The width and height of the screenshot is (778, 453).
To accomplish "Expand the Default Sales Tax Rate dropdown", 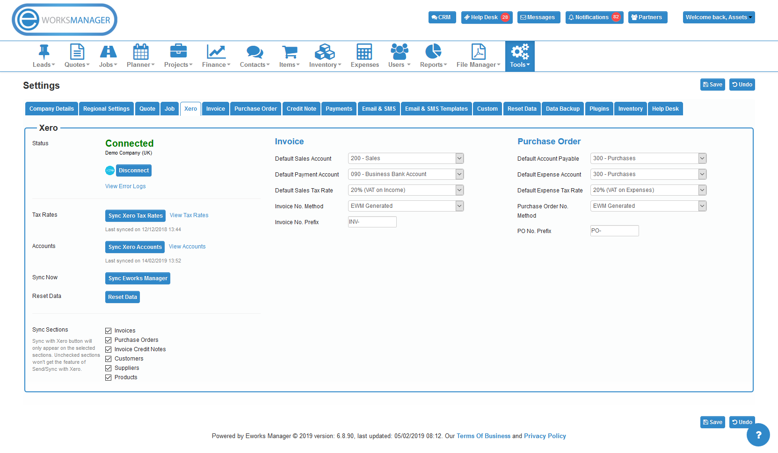I will pyautogui.click(x=406, y=190).
